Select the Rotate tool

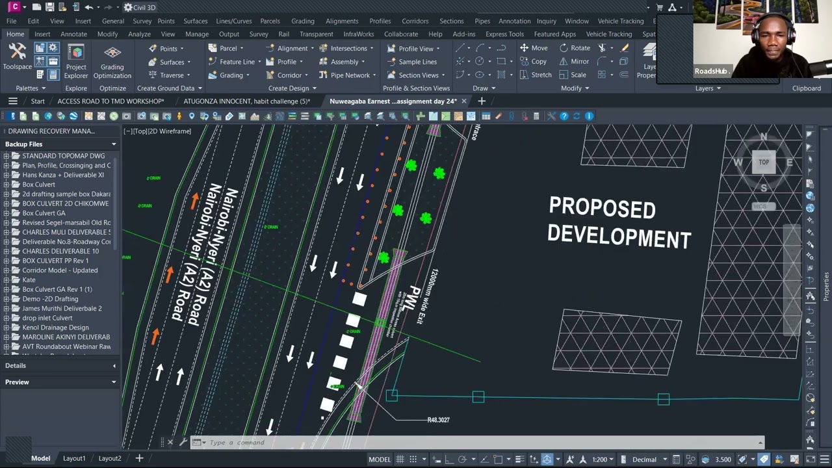pos(574,48)
